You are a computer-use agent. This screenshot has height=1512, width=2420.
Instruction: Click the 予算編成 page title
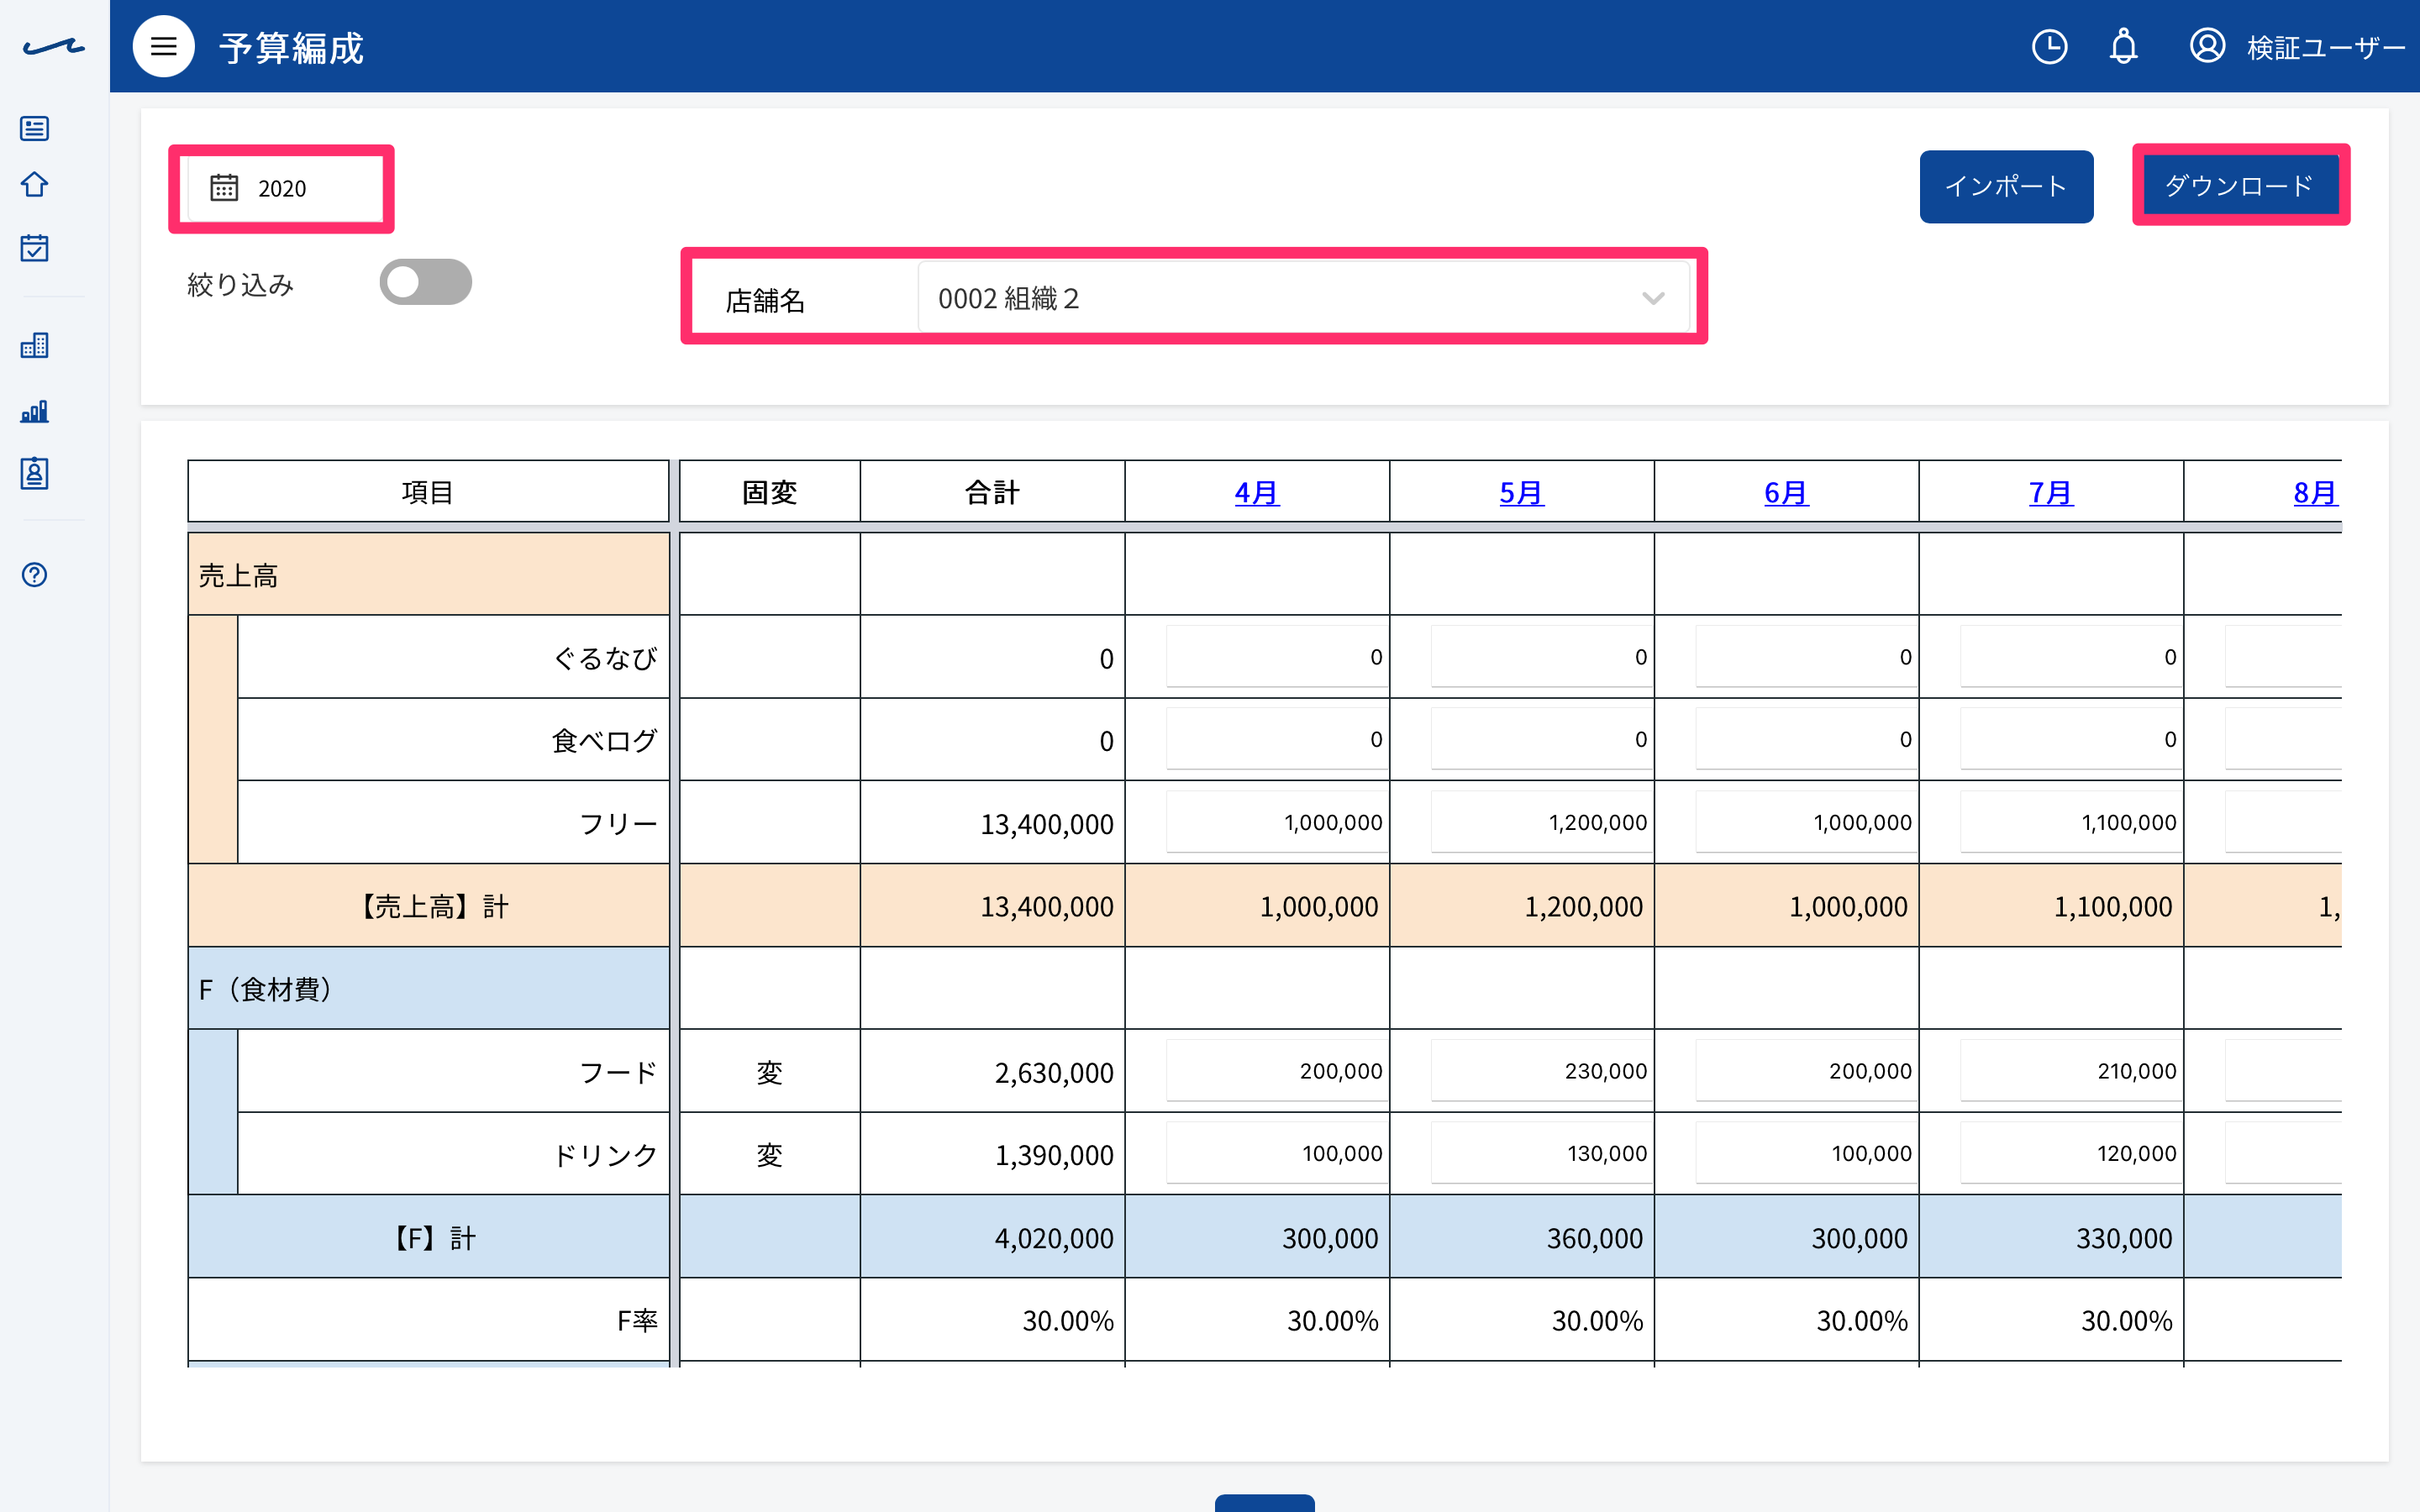[291, 48]
